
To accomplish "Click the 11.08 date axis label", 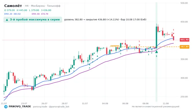I will coord(166,103).
